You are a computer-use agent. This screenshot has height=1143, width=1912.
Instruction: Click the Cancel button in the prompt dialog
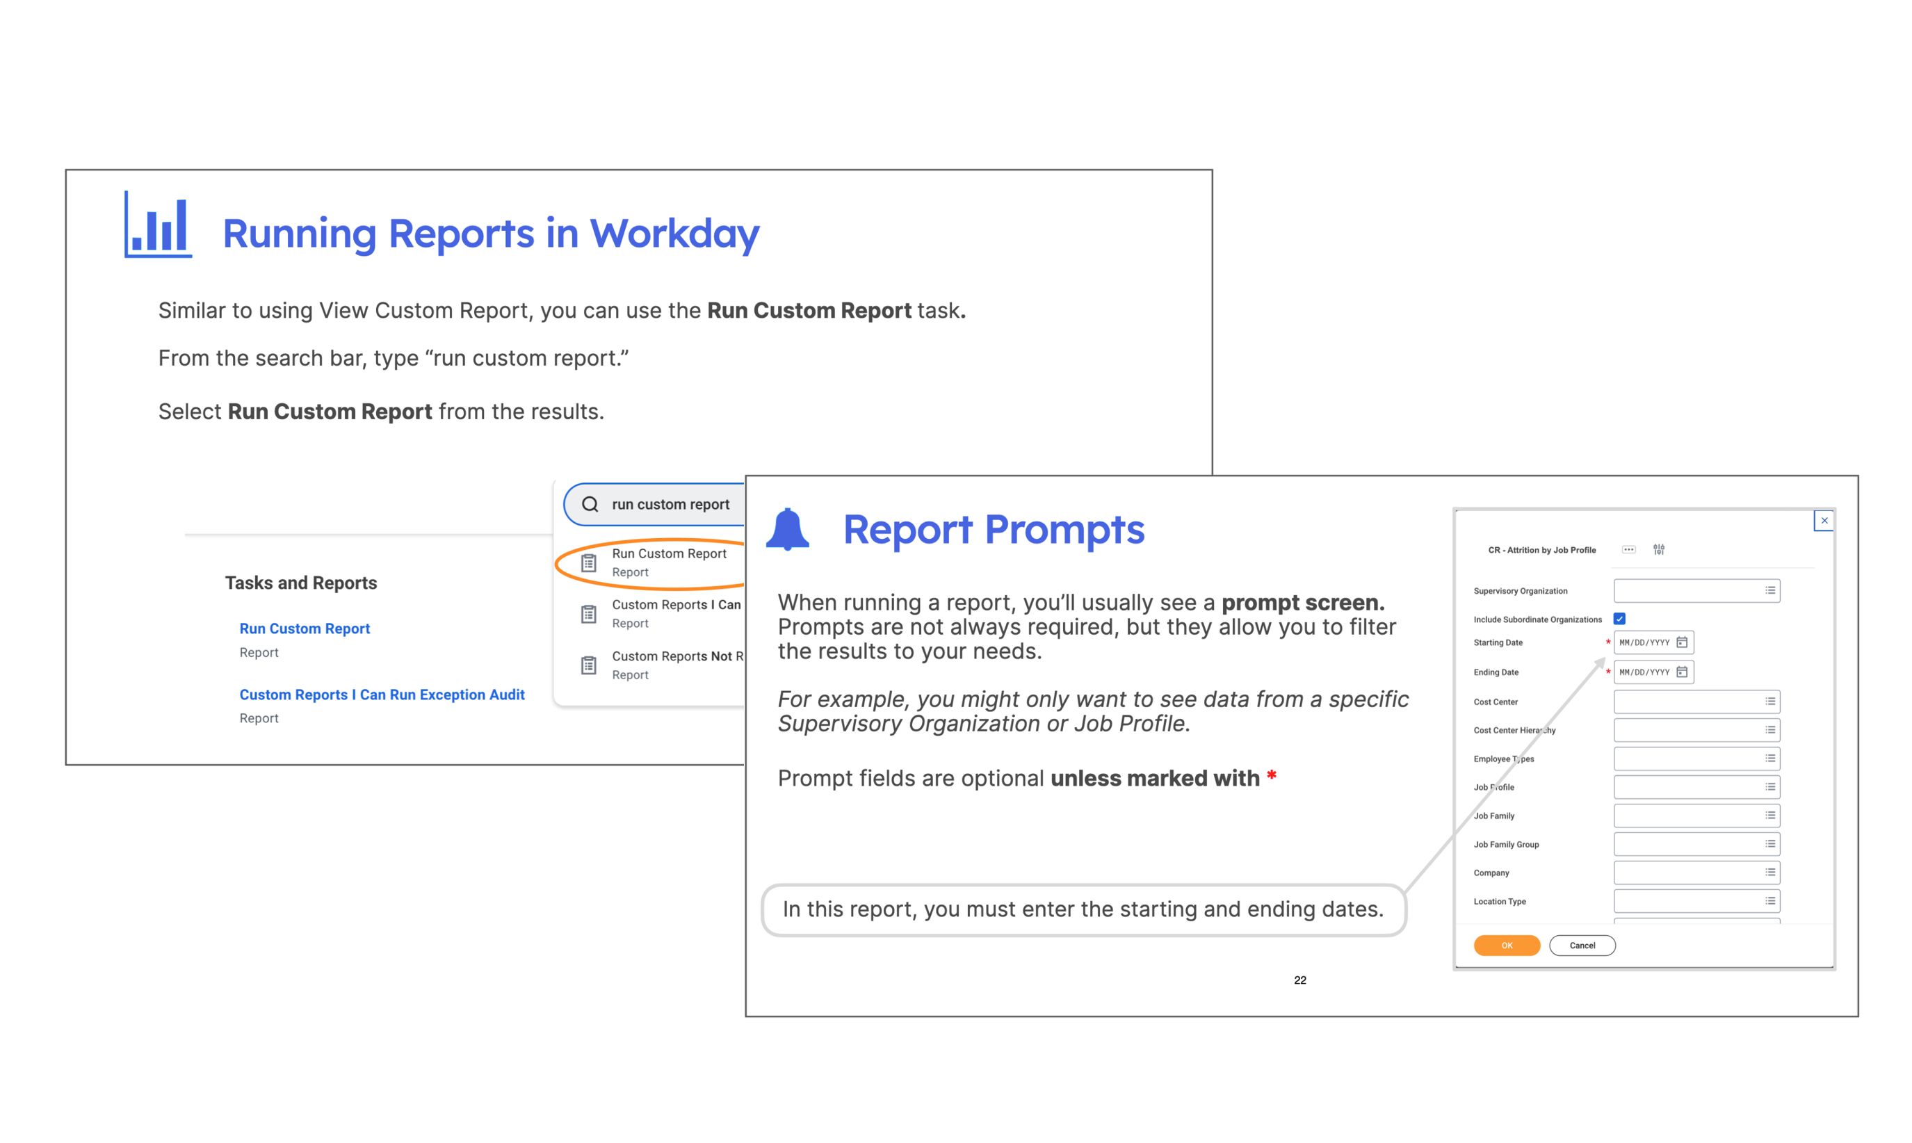click(1582, 946)
